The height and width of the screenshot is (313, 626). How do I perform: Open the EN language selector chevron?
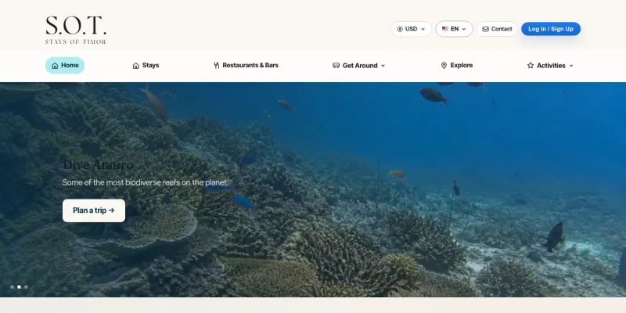464,29
